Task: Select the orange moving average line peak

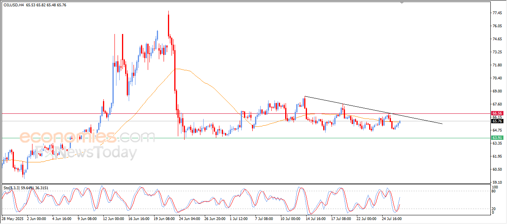Action: [x=178, y=69]
